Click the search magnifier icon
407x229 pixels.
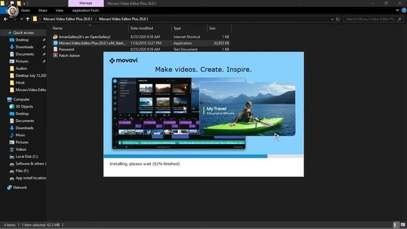(400, 19)
